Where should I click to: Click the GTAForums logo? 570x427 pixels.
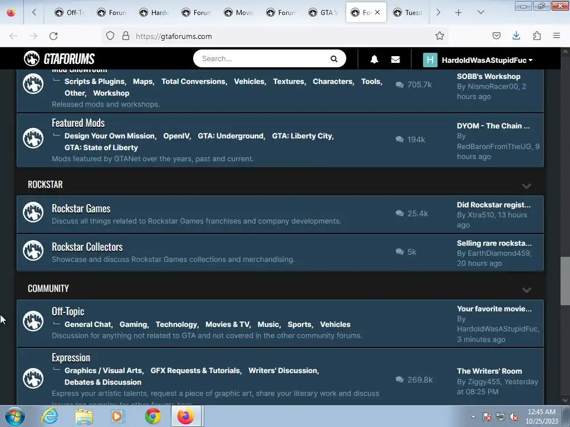click(59, 58)
